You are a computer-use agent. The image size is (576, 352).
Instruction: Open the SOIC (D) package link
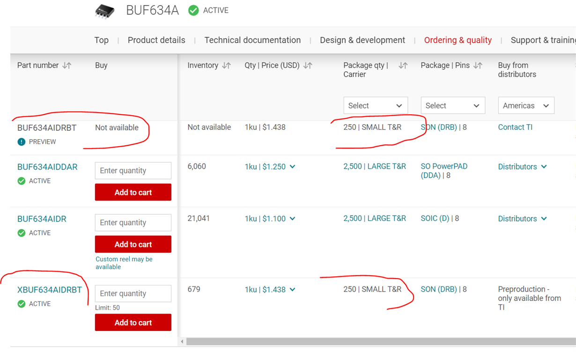click(435, 218)
